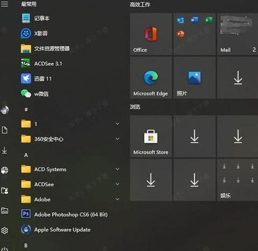This screenshot has width=258, height=251.
Task: Open the 照片 Photos tile
Action: pos(195,78)
